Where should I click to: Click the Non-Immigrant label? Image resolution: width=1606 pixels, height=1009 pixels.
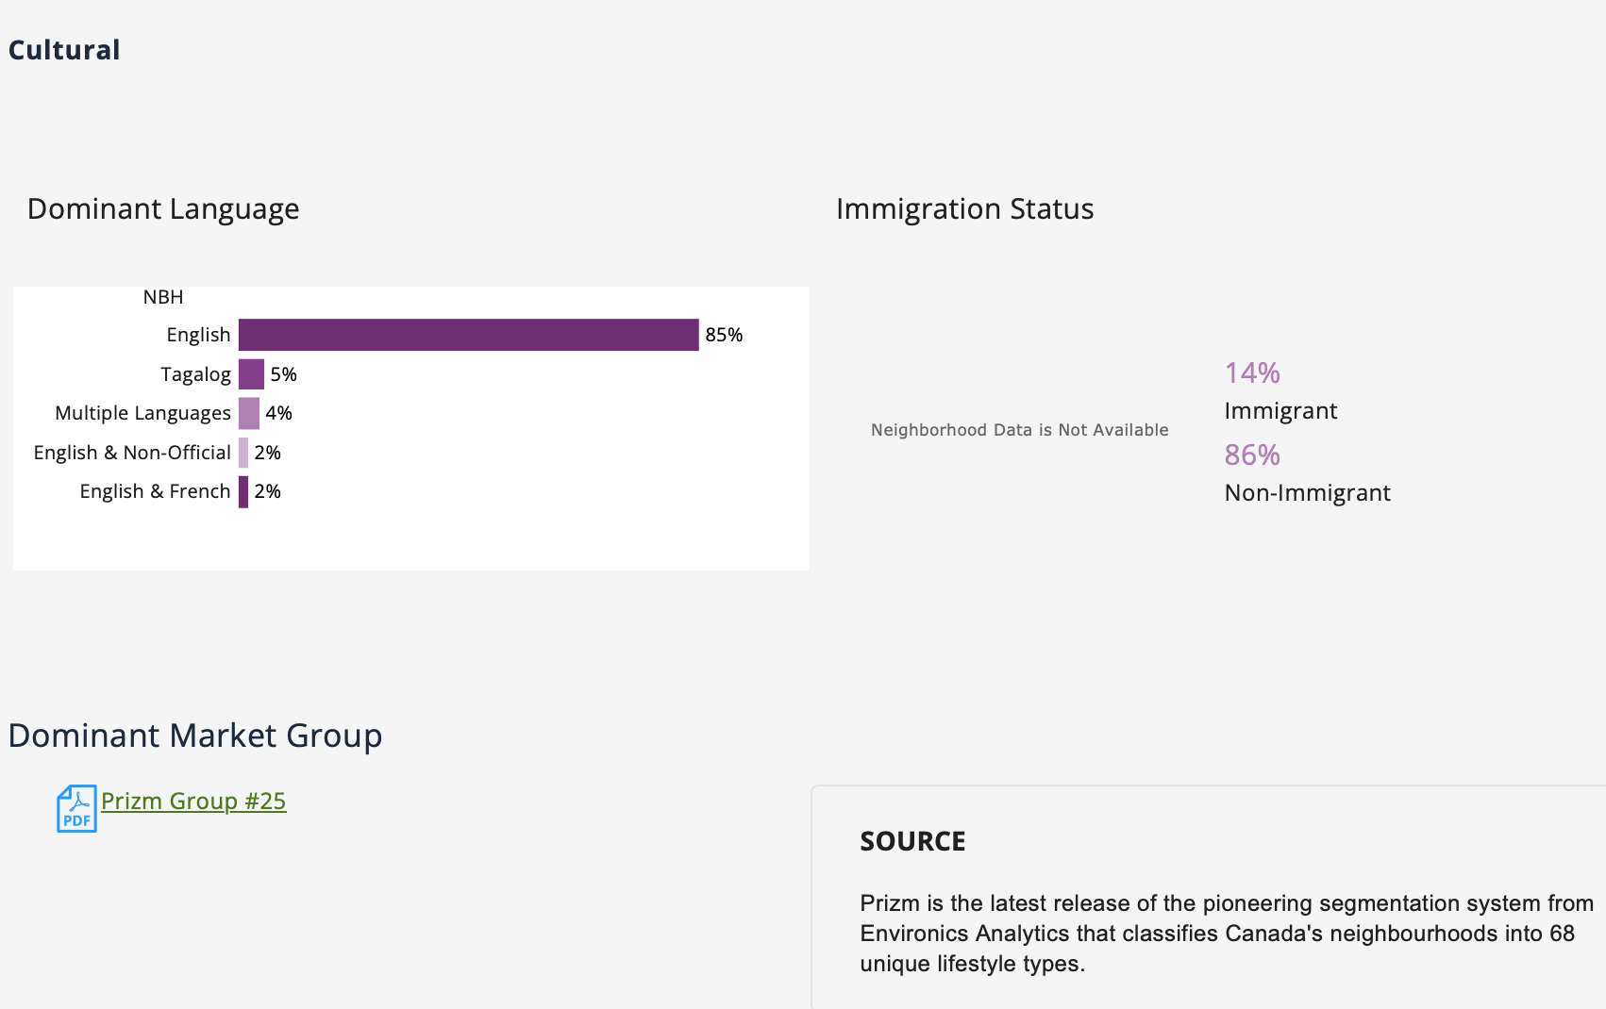(1307, 493)
